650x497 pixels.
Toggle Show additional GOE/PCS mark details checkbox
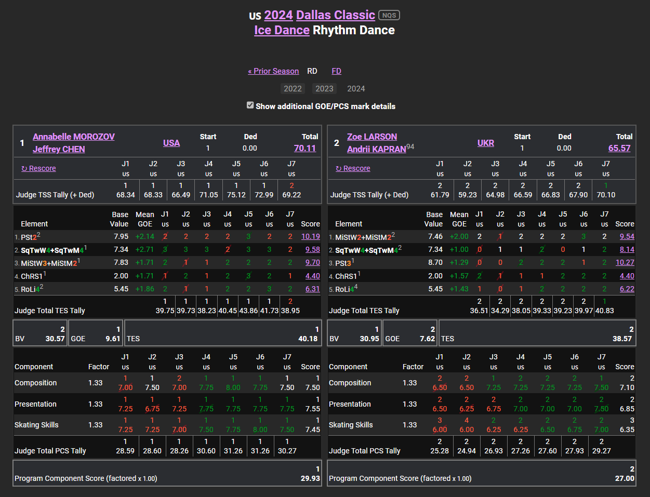[250, 105]
